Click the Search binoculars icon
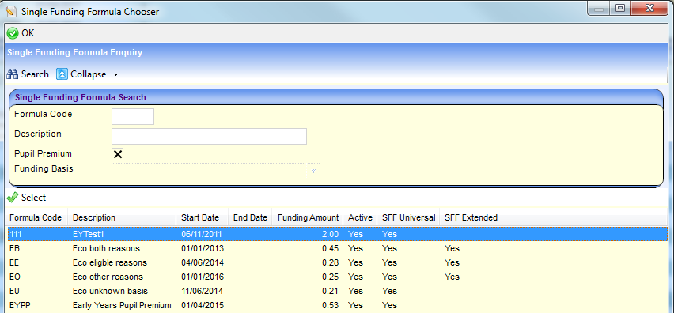The image size is (674, 313). coord(13,74)
